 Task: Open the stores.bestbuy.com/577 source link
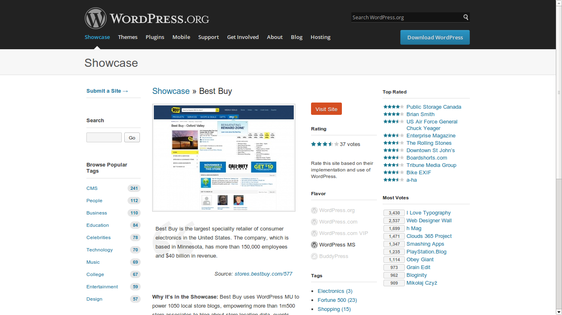pos(263,274)
